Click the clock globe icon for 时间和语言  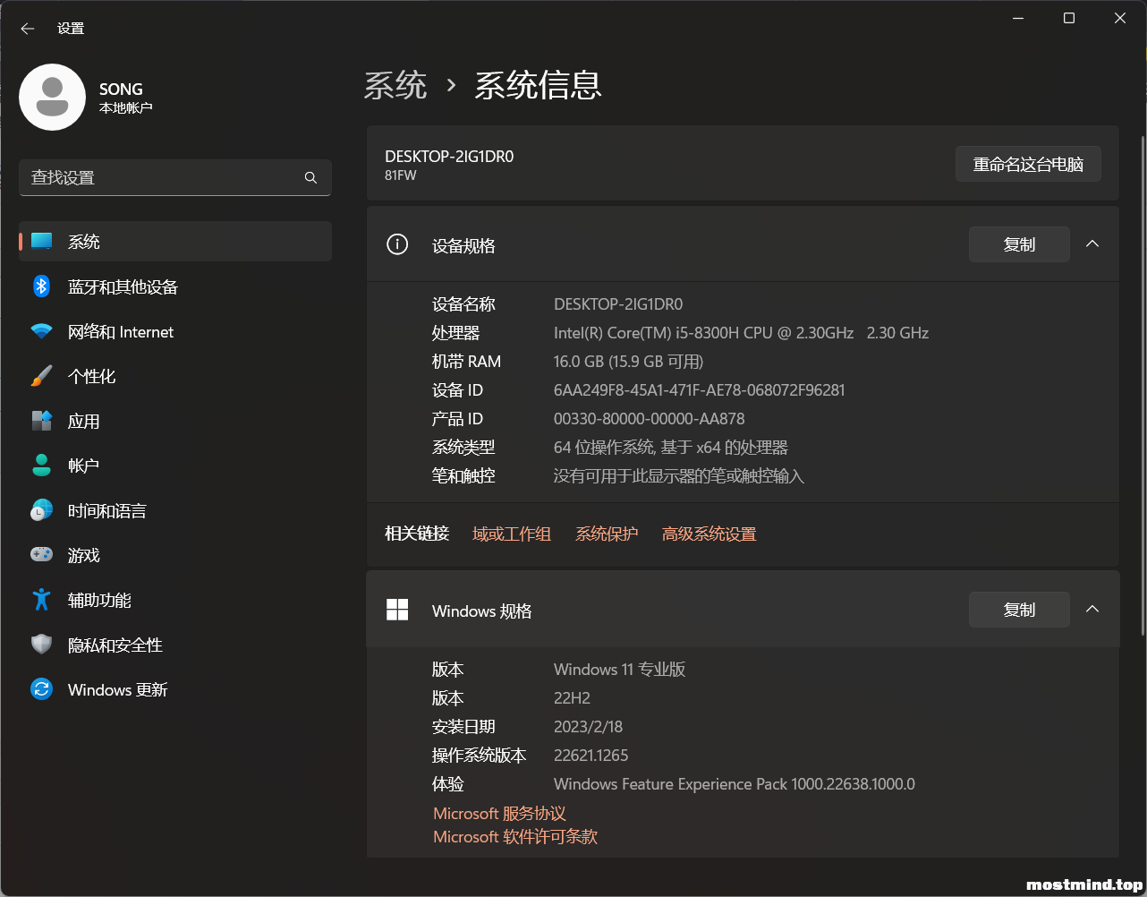42,510
